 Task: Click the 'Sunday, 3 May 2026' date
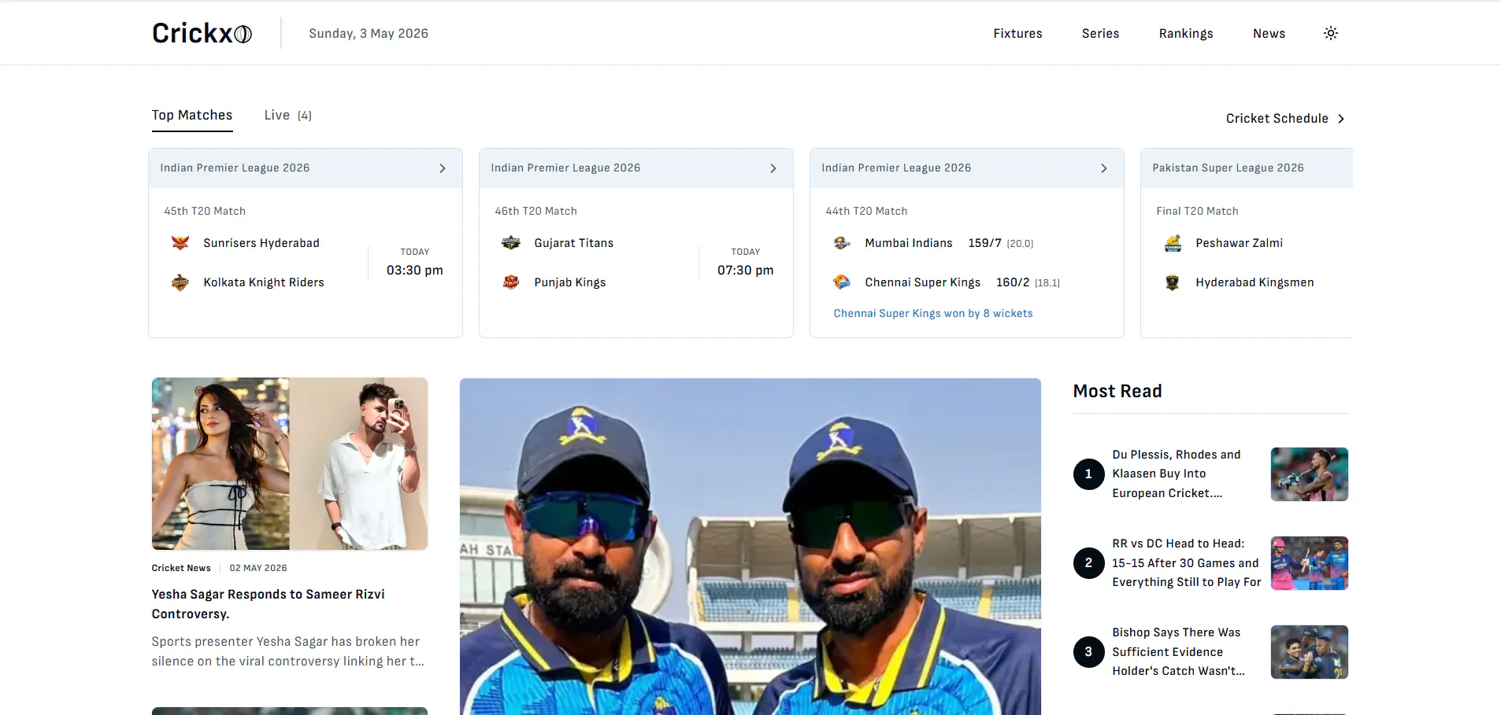click(369, 34)
